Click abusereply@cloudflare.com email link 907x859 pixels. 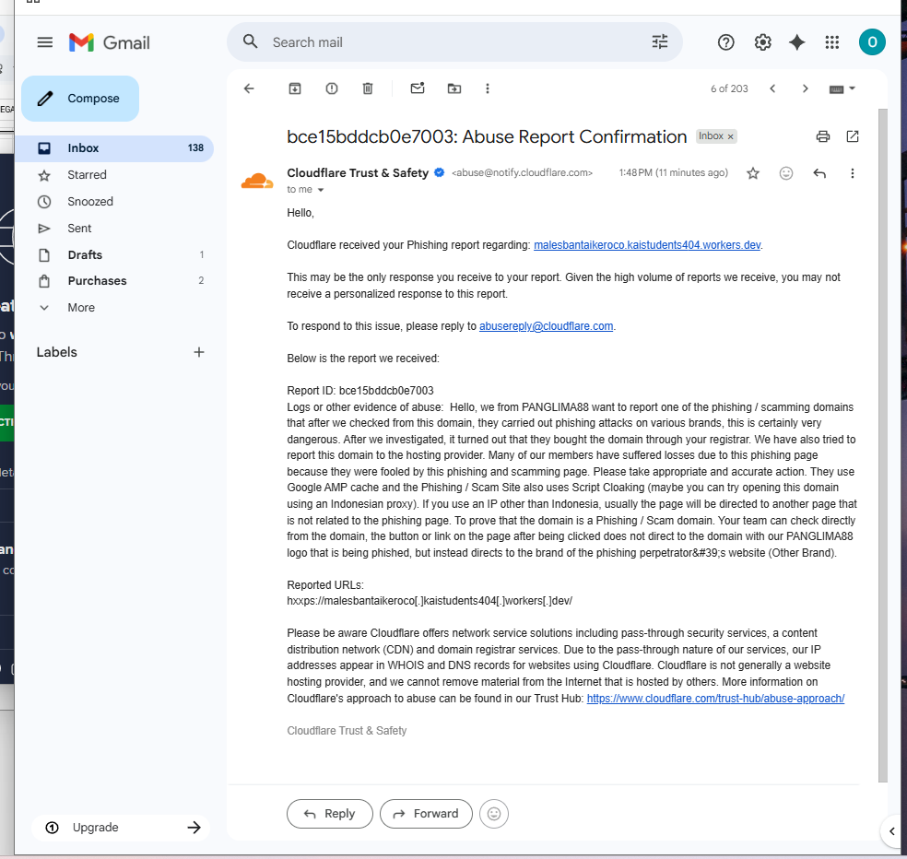point(546,325)
